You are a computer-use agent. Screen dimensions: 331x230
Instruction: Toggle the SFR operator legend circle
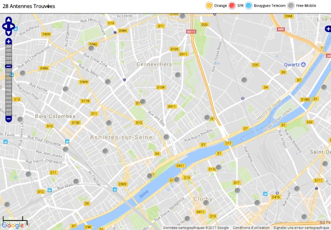tap(232, 6)
